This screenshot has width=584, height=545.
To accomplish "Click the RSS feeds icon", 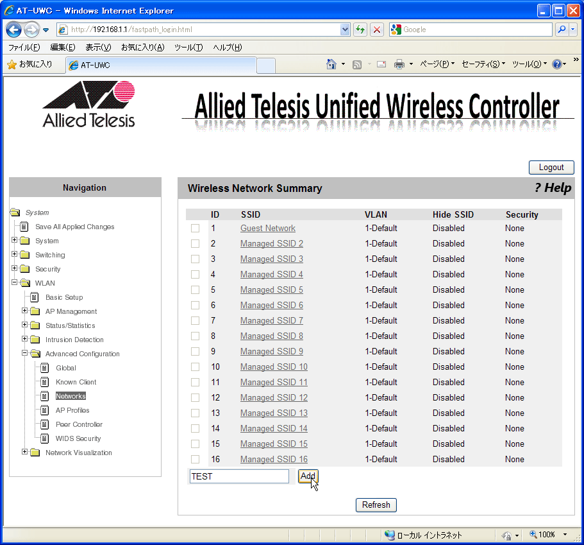I will 357,65.
